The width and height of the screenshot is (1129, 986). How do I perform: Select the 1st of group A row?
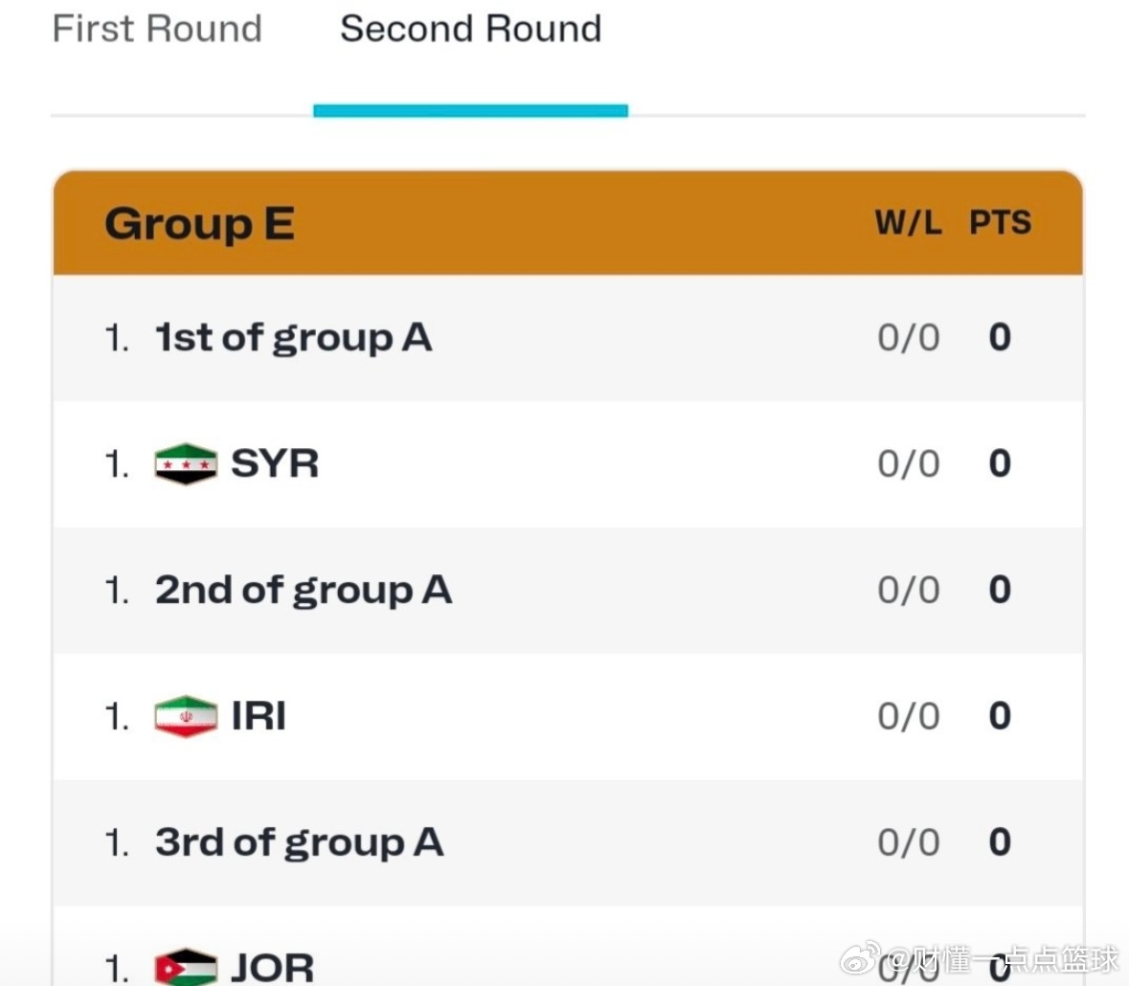pyautogui.click(x=568, y=338)
